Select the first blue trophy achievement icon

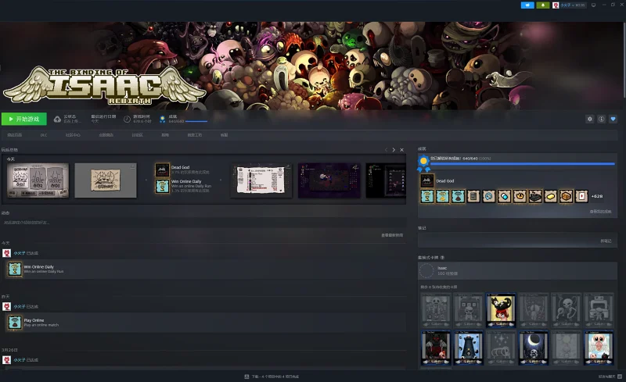tap(427, 196)
